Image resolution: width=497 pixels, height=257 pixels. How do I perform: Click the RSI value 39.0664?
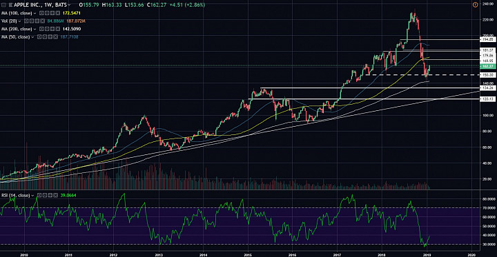click(x=68, y=195)
